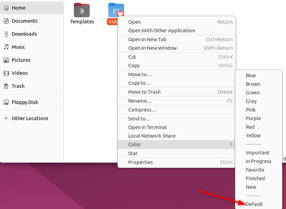
Task: Apply the Red color tag
Action: click(250, 127)
